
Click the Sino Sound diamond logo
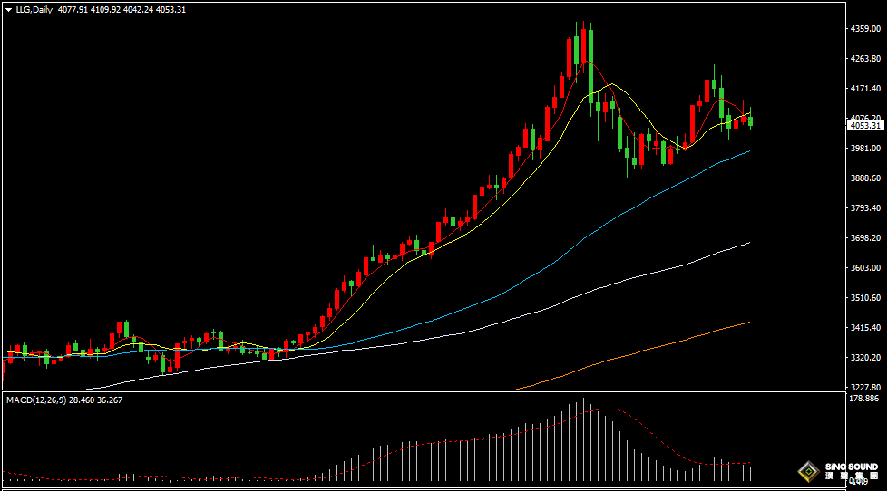tap(807, 470)
